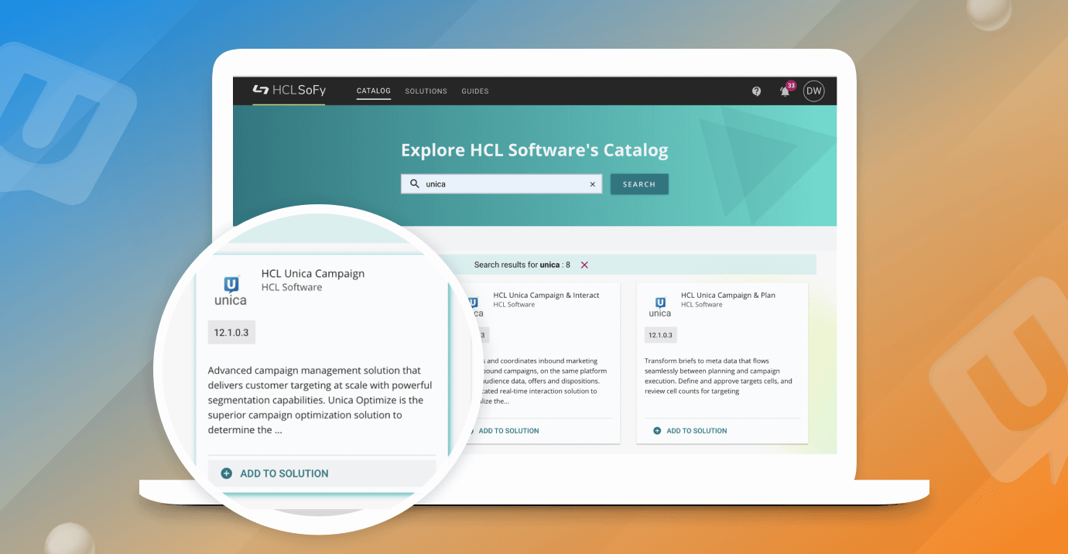Open the HCL Unica Campaign & Interact card

tap(546, 295)
